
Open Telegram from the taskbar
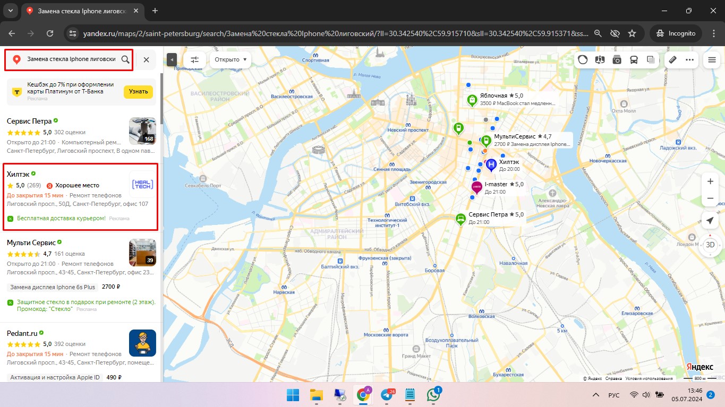387,394
